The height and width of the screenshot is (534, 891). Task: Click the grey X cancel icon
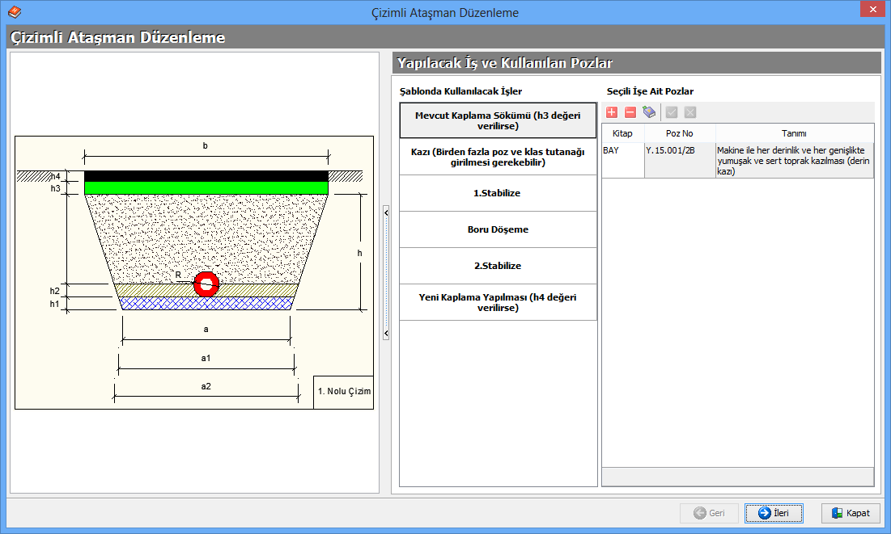tap(690, 112)
